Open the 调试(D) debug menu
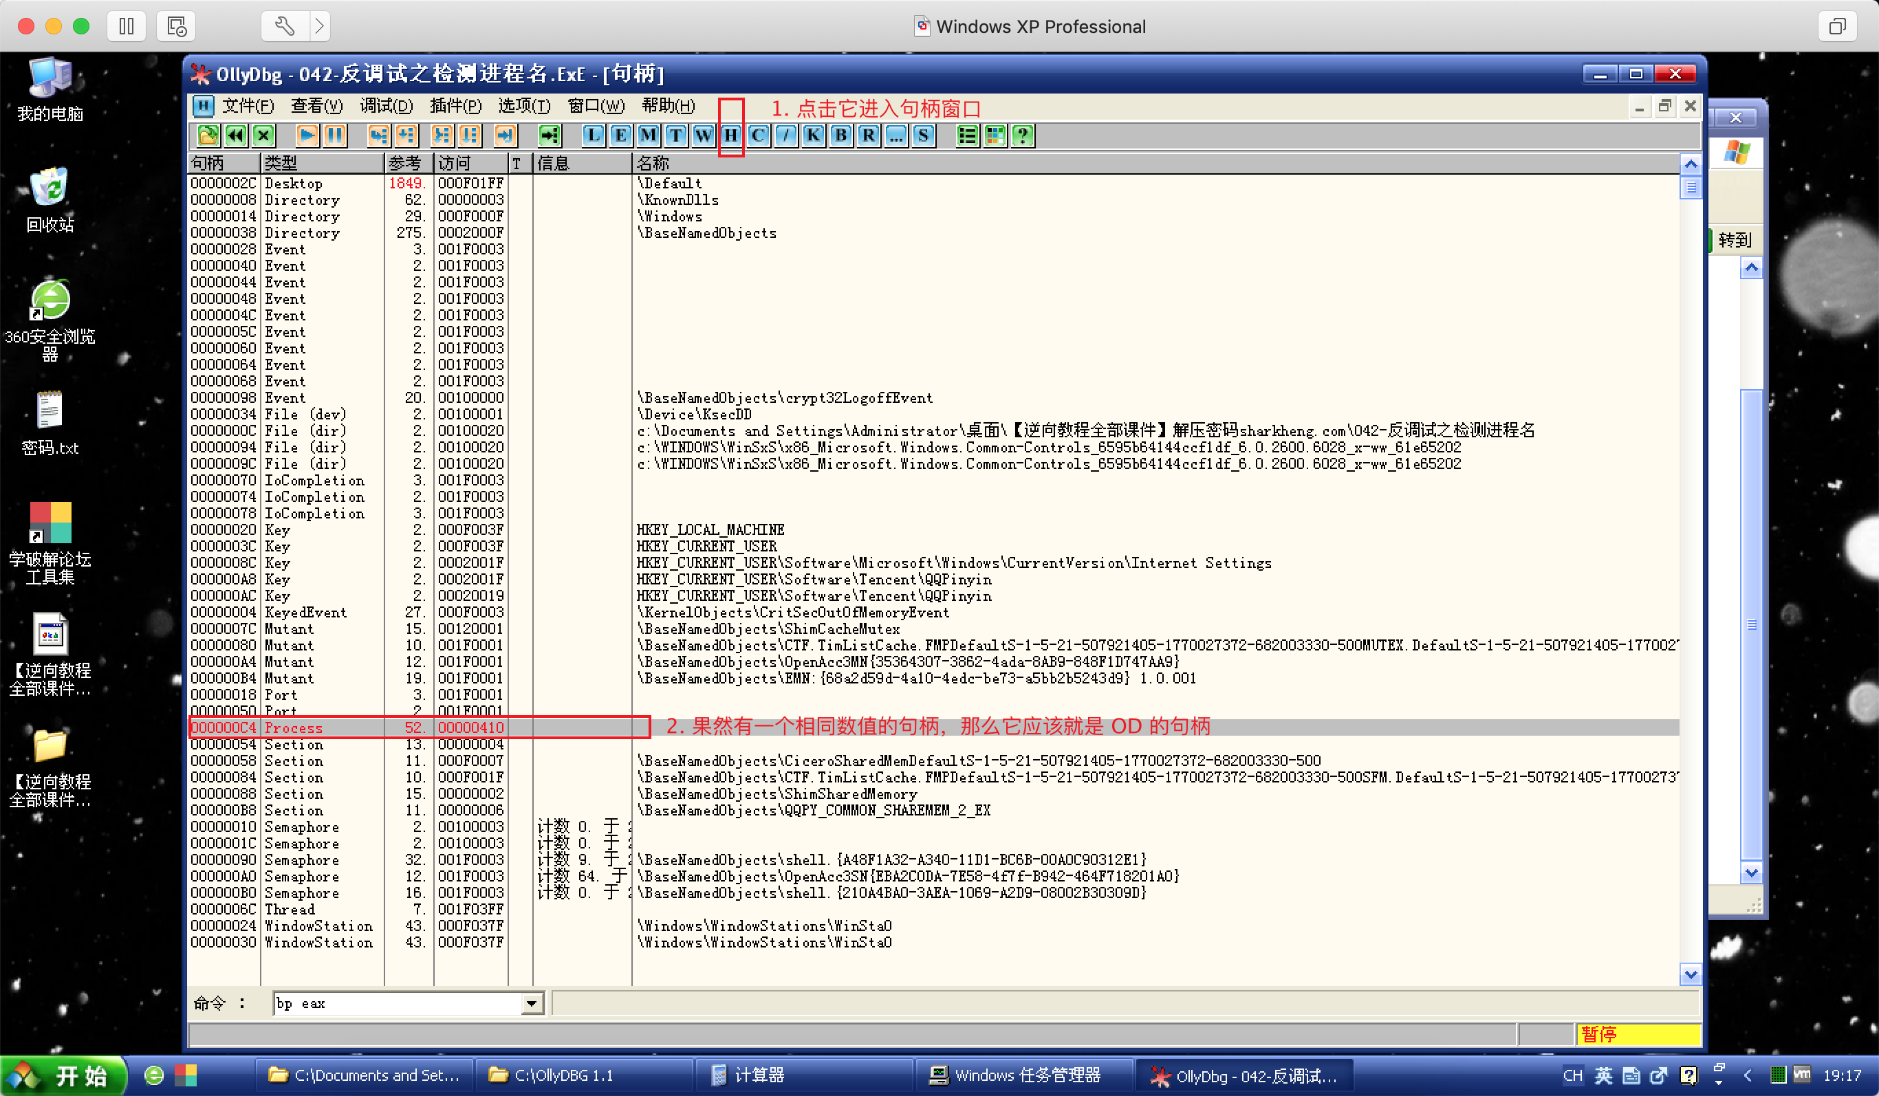Viewport: 1879px width, 1096px height. 387,106
